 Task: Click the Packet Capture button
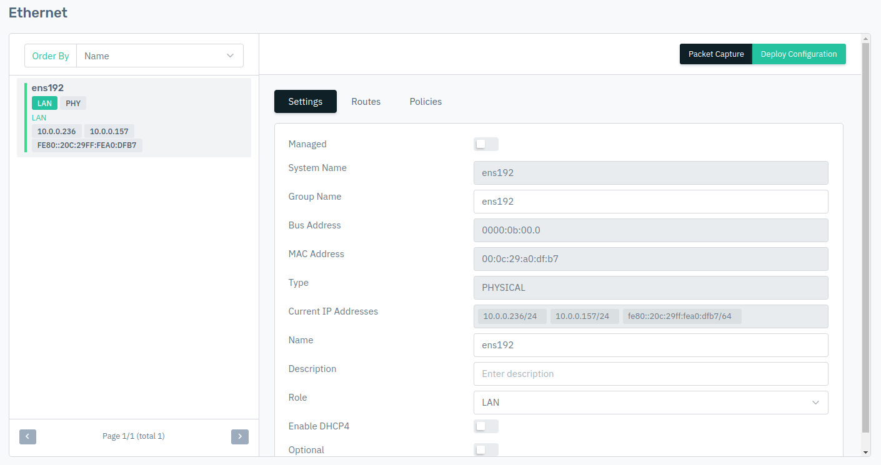[x=716, y=54]
